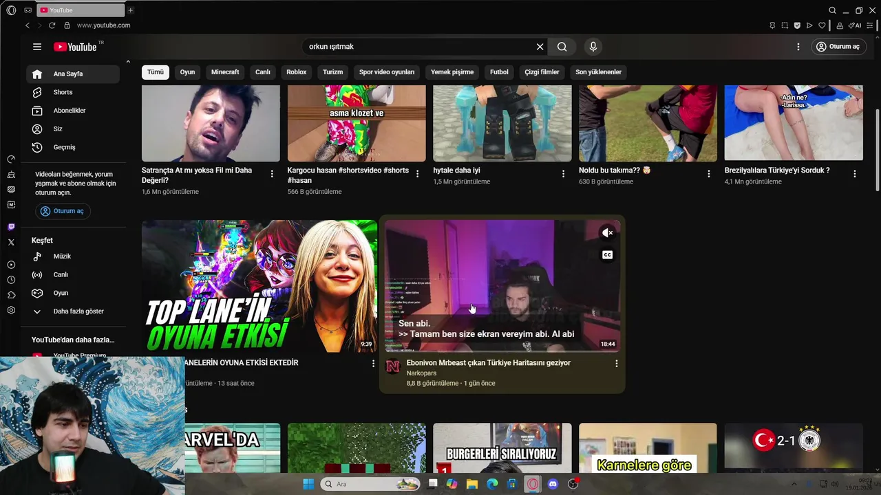Click the Narkopars channel avatar

(392, 366)
